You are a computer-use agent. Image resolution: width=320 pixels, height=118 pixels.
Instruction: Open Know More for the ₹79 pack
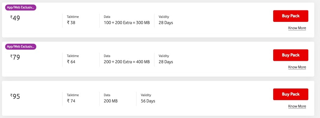(x=297, y=67)
